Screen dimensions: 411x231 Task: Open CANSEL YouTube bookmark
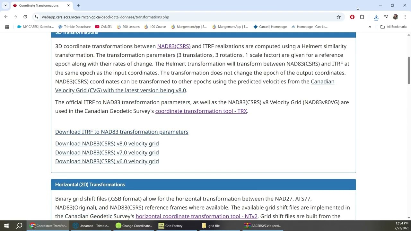(103, 27)
